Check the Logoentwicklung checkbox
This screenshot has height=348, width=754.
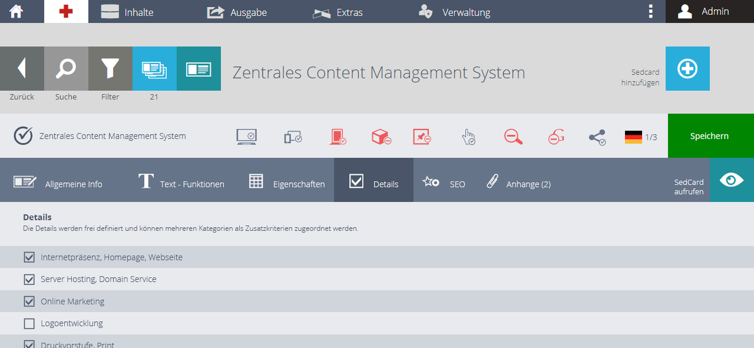pyautogui.click(x=29, y=323)
